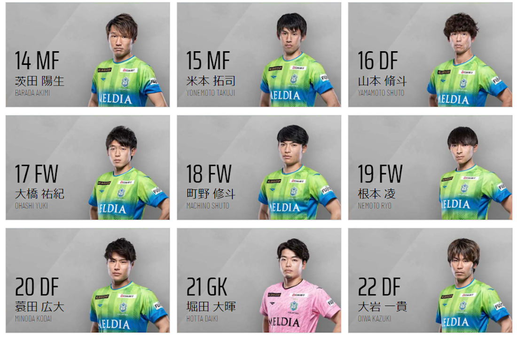Click the name text YONEMOTO TAKUJI

pyautogui.click(x=211, y=93)
